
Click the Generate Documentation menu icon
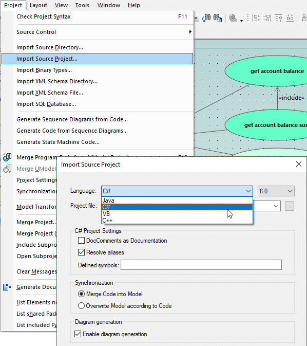(x=7, y=287)
